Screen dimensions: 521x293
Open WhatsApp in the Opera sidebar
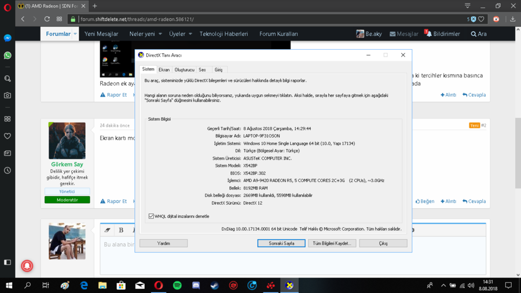click(8, 55)
